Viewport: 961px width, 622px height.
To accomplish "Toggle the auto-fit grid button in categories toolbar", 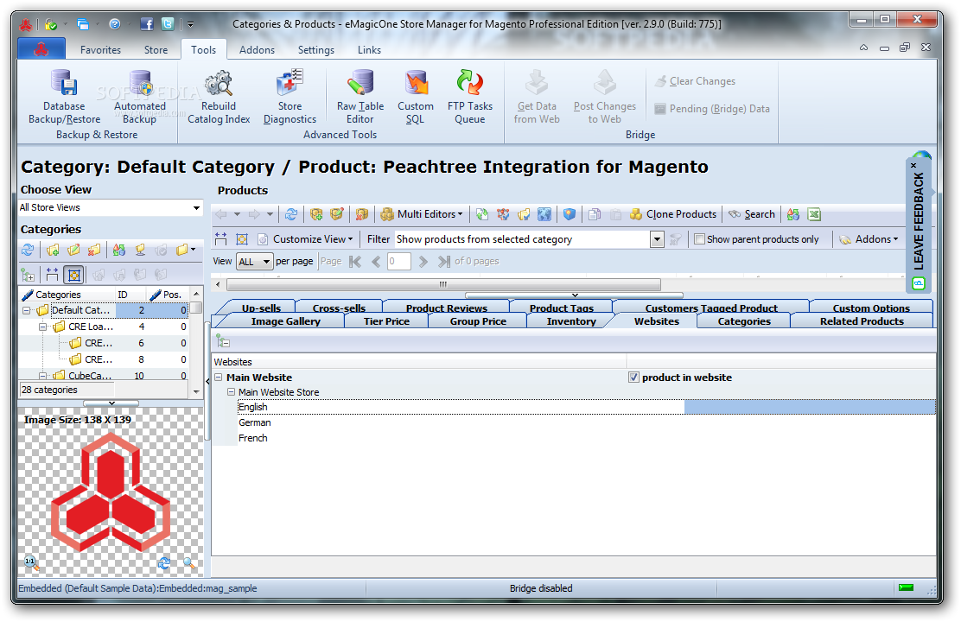I will pyautogui.click(x=74, y=274).
